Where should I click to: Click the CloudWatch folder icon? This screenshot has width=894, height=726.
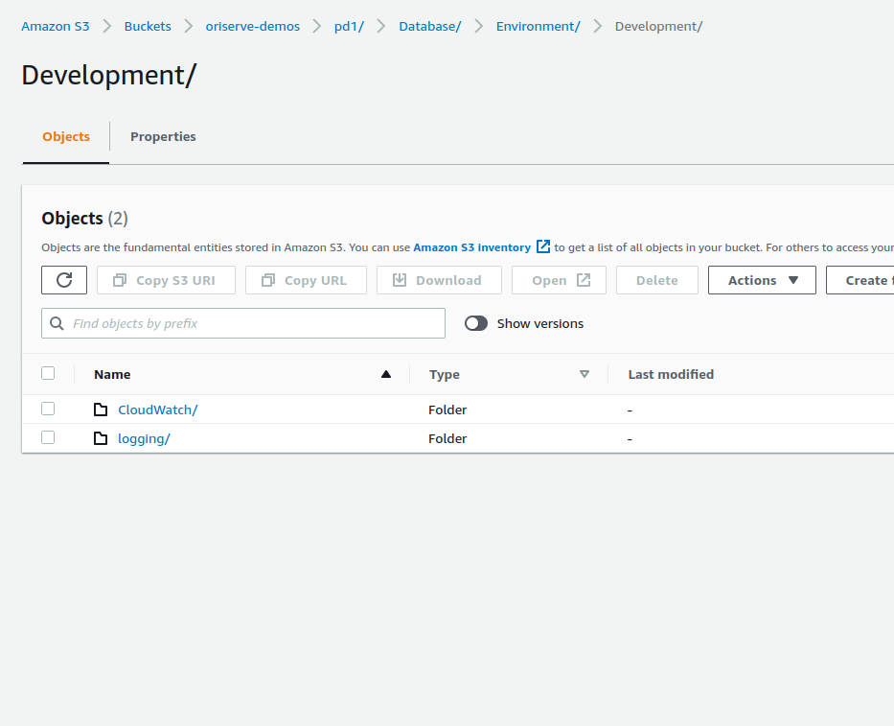(101, 410)
